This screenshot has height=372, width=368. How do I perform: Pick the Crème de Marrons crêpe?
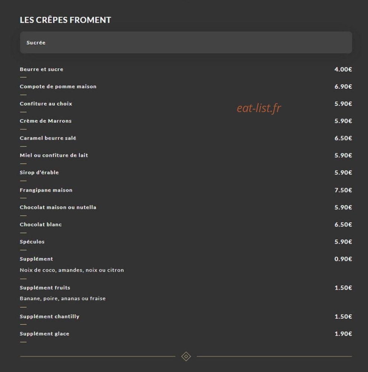(x=45, y=121)
